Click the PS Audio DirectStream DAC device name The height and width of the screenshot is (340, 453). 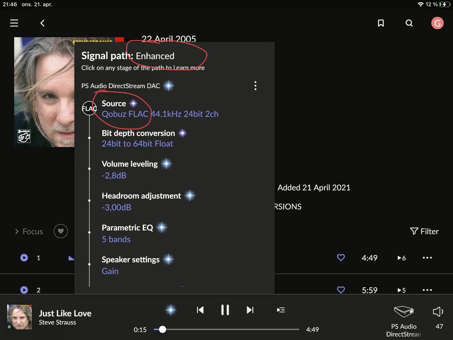click(120, 86)
